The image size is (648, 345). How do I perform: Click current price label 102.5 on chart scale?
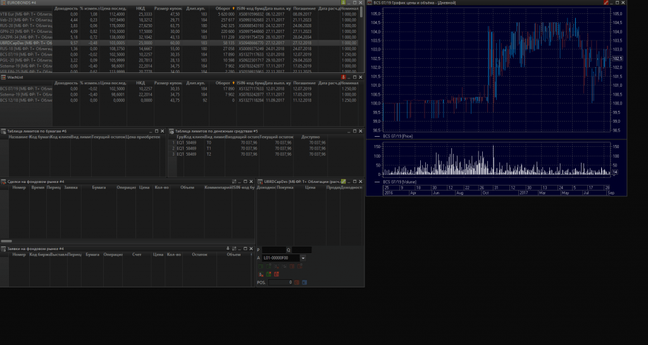click(618, 59)
